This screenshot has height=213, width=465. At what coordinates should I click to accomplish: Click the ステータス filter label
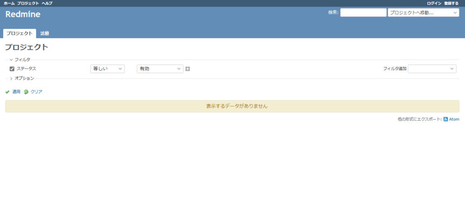pyautogui.click(x=26, y=68)
